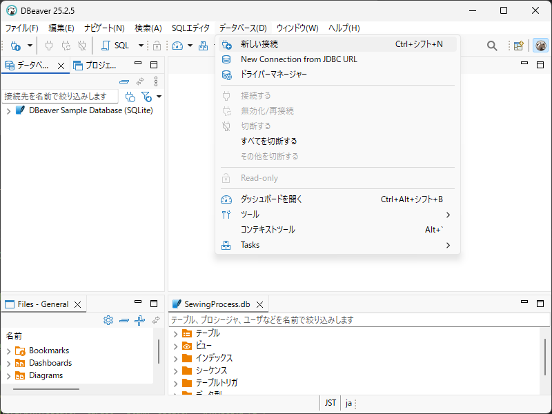Image resolution: width=552 pixels, height=414 pixels.
Task: Click the DBeaver perspective beaver icon
Action: (541, 46)
